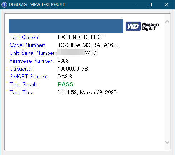This screenshot has width=175, height=155.
Task: Click the scrollbar up arrow
Action: coord(167,22)
